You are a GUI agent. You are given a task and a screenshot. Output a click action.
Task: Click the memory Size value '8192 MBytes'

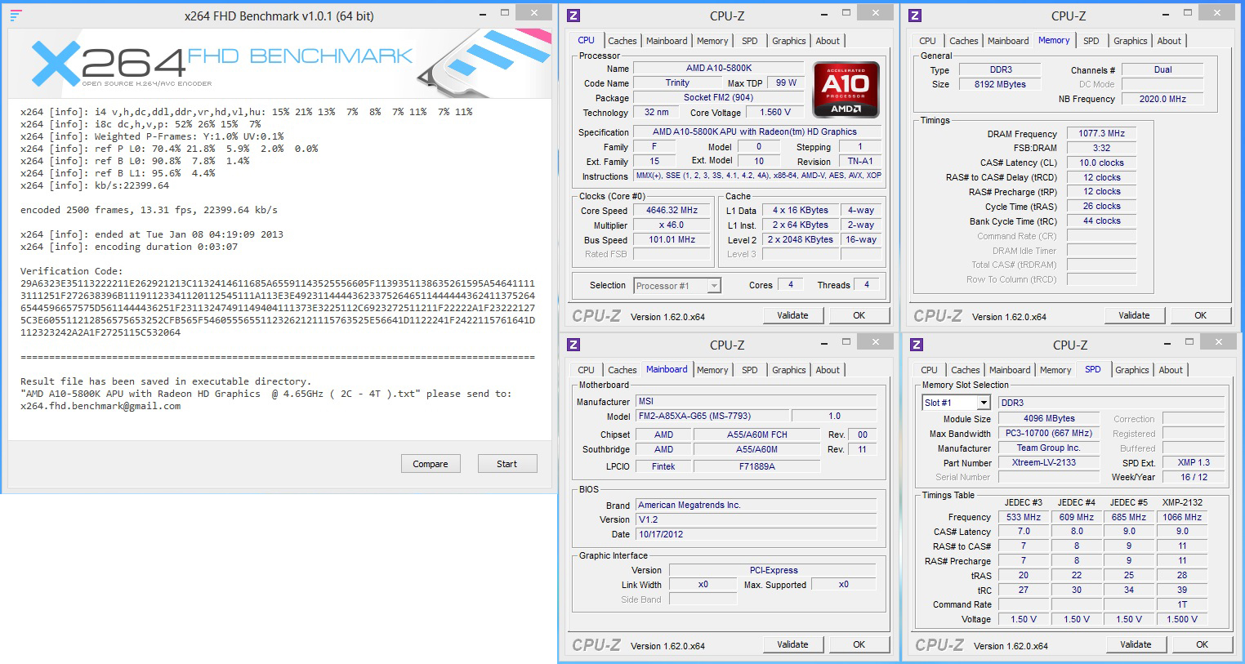(x=1001, y=84)
